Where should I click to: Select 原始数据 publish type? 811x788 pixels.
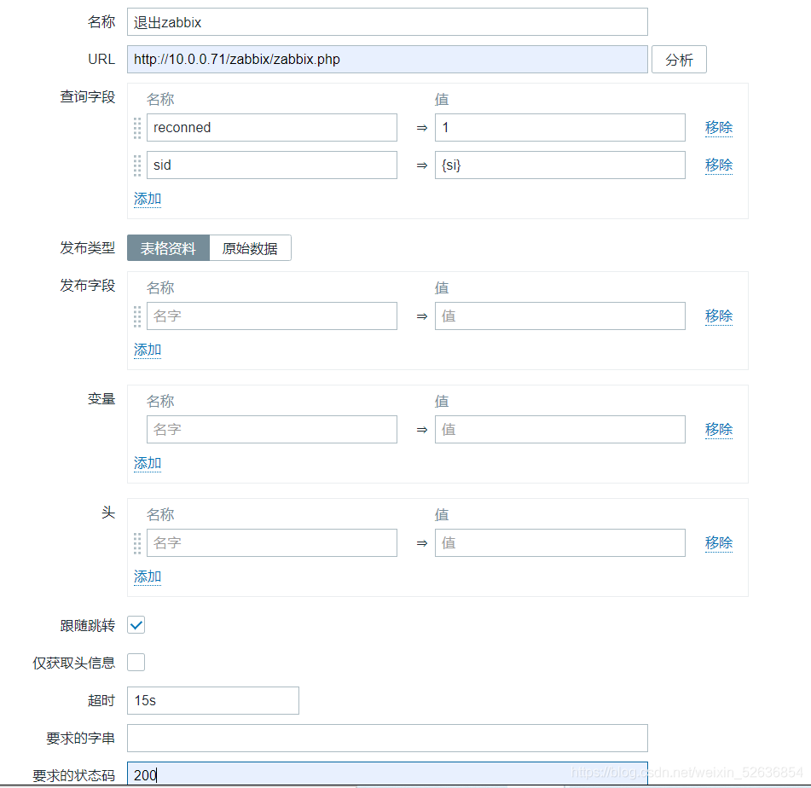coord(250,248)
